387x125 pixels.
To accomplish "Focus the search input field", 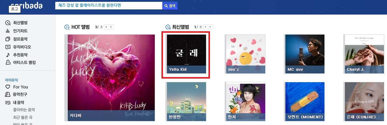I will coord(109,6).
